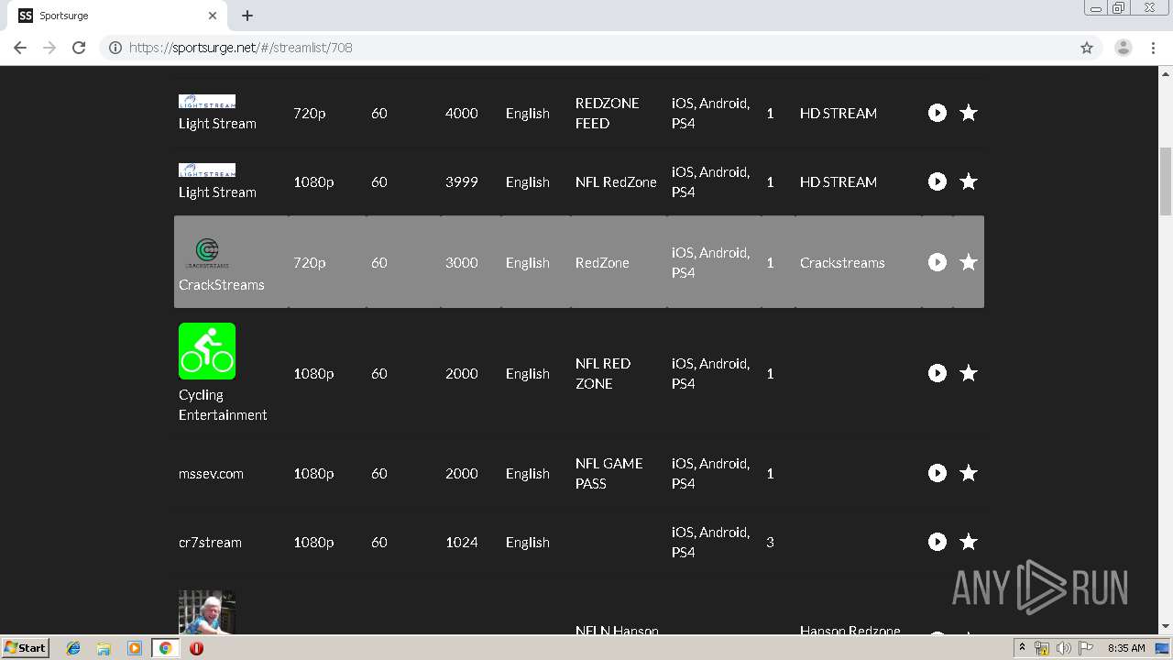Play the Light Stream 720p REDZONE FEED stream

coord(937,113)
